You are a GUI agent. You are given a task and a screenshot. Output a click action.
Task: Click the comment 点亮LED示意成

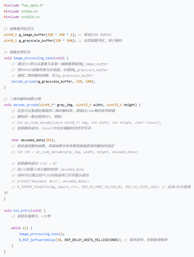point(176,187)
